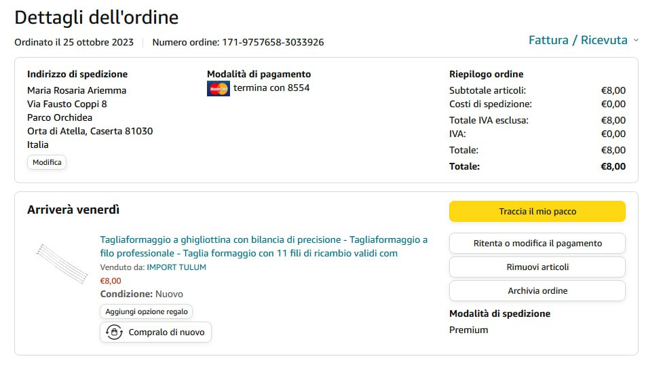Archive the order with Archivia ordine
This screenshot has height=365, width=663.
tap(537, 290)
